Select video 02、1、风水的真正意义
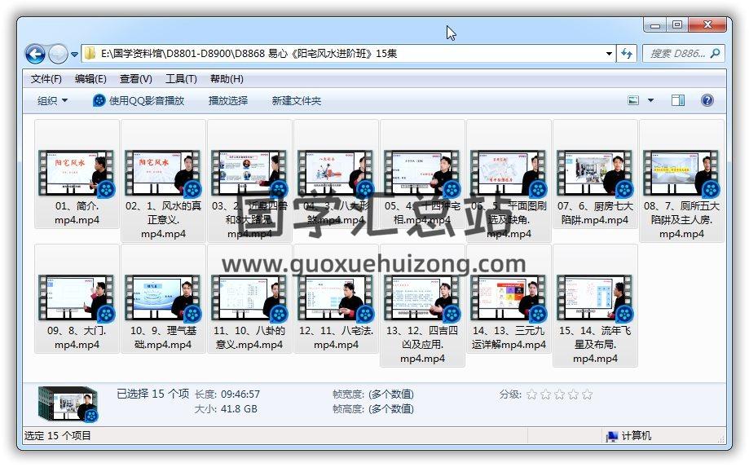 tap(163, 181)
